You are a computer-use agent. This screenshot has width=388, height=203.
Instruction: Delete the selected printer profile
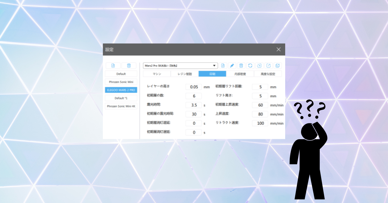pos(129,66)
